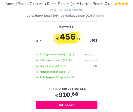Click checkmark beside Ruimbagage 20 kg inclusief
Image resolution: width=133 pixels, height=112 pixels.
38,77
